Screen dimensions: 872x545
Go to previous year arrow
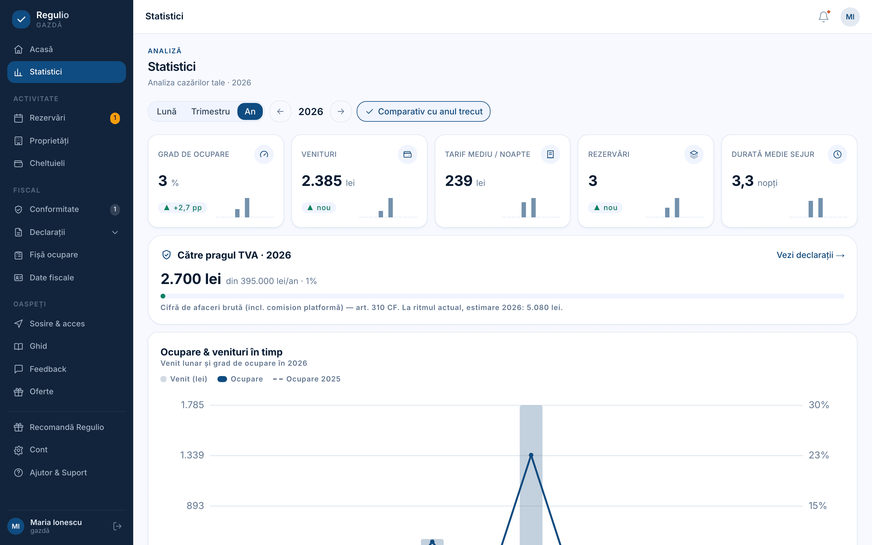click(x=280, y=111)
